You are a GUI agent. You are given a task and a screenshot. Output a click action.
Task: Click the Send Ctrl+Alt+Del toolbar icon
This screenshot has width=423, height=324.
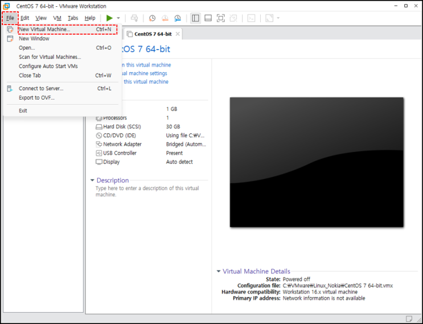click(x=134, y=18)
